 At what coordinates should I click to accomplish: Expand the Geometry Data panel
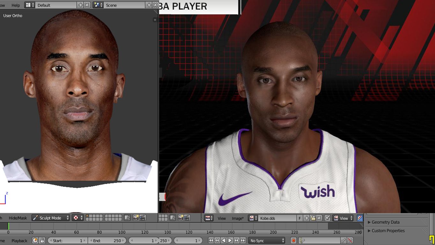click(x=385, y=222)
